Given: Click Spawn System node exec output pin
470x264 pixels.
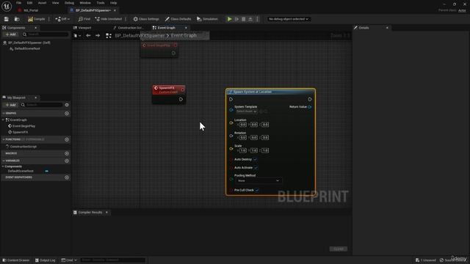Looking at the screenshot, I should tap(310, 100).
